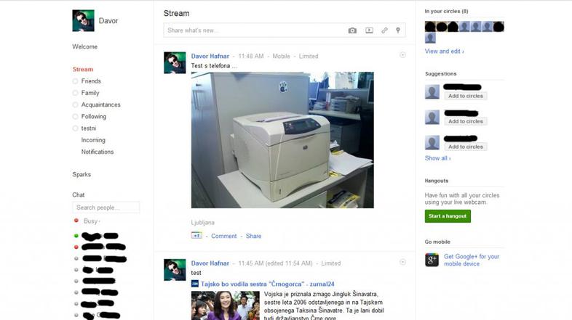Screen dimensions: 572x320
Task: Open the article thumbnail of woman in purple
Action: [226, 305]
